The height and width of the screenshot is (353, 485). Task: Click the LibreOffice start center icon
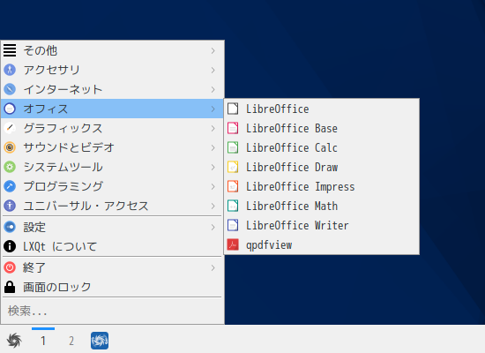233,109
